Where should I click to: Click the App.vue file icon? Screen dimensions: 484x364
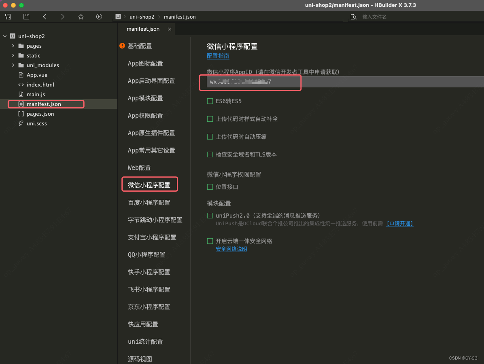[x=21, y=75]
